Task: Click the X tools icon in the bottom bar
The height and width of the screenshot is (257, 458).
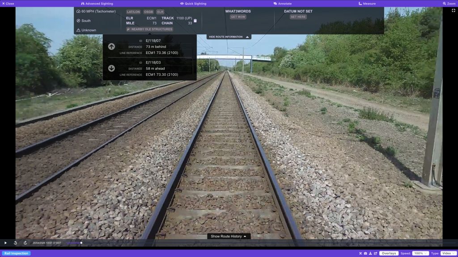Action: coord(360,253)
